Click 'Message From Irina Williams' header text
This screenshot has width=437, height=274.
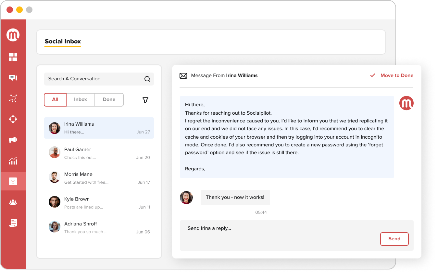[x=224, y=75]
